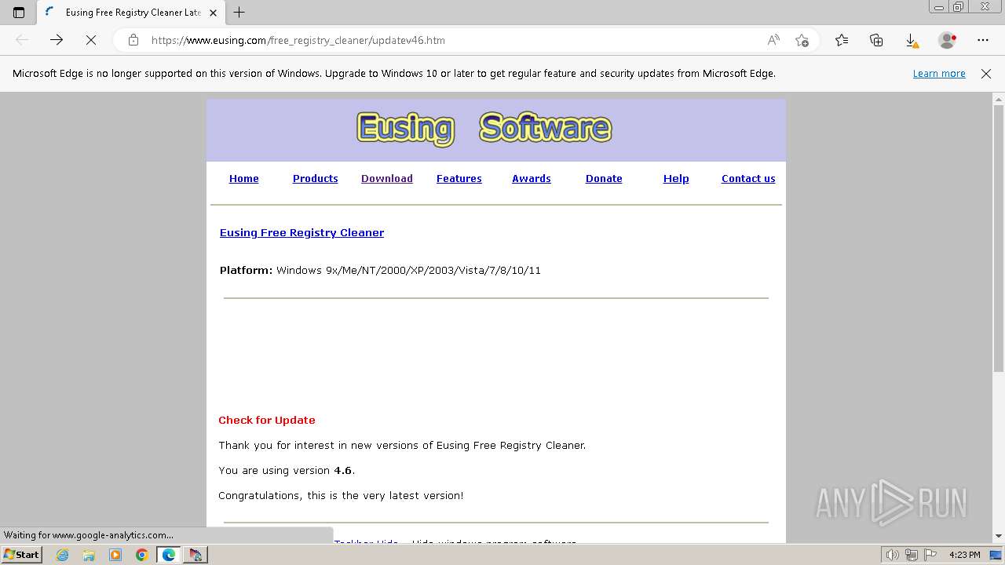Click the scroll up arrow
The width and height of the screenshot is (1005, 565).
[999, 99]
